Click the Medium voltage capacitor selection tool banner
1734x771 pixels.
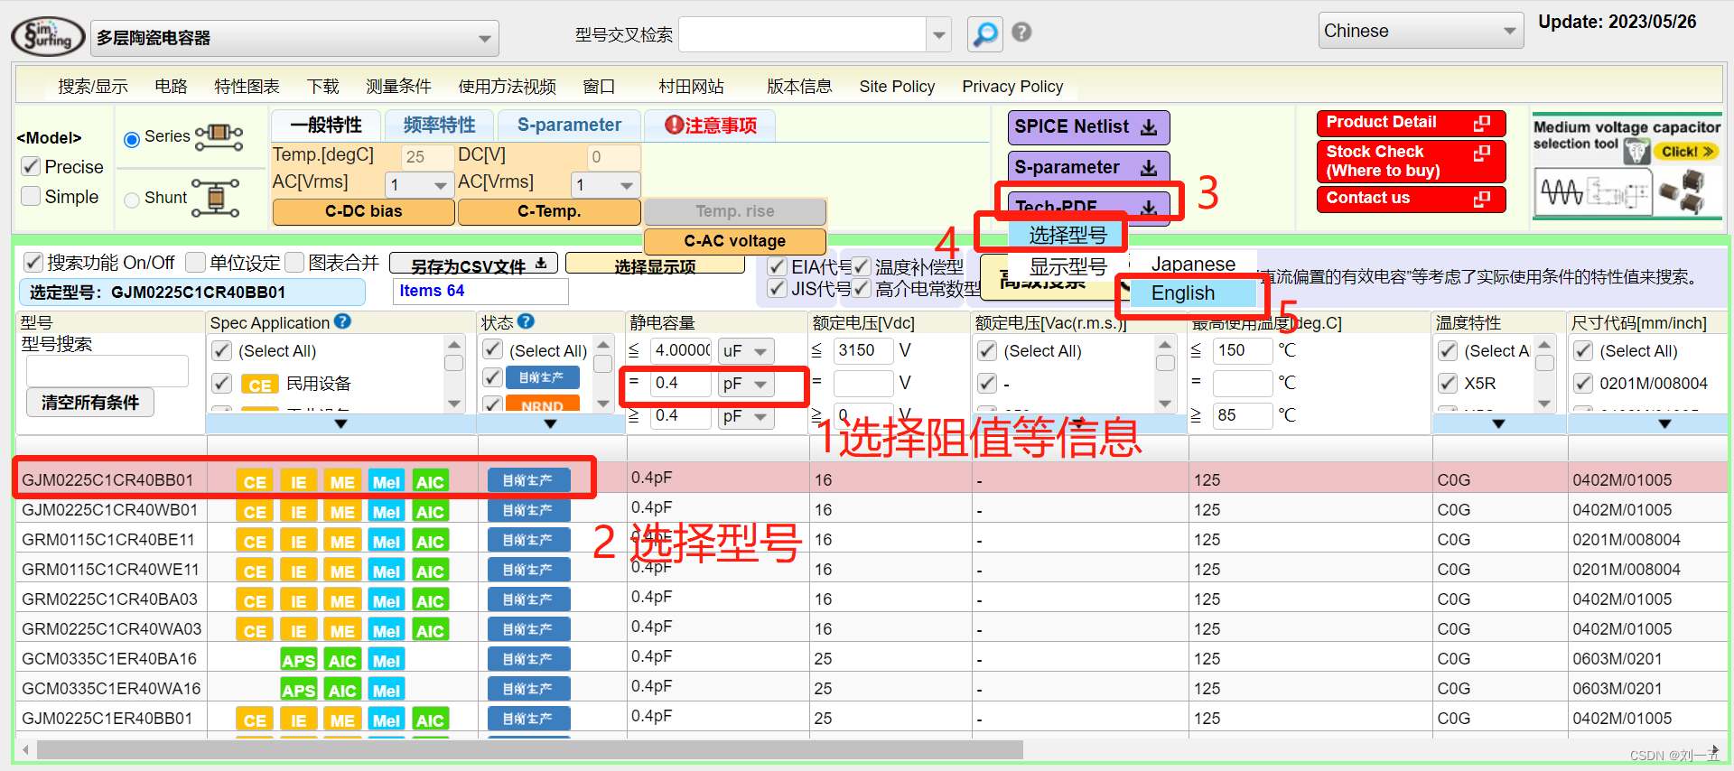tap(1627, 166)
